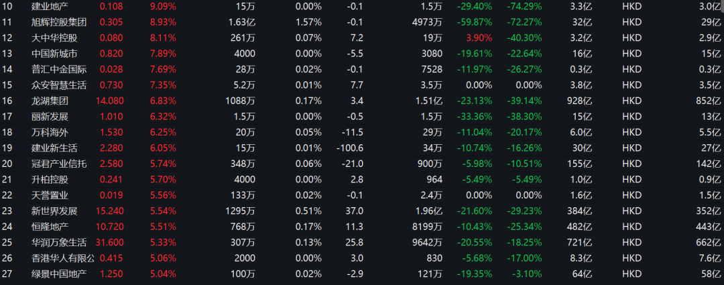724x285 pixels.
Task: Click turnover rate 0.51% value
Action: [x=308, y=211]
